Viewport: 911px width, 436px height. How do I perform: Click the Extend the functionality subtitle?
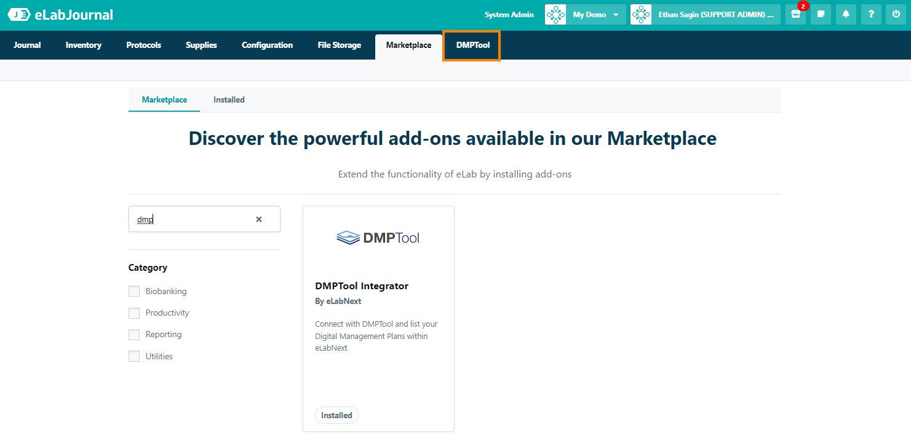pos(455,174)
